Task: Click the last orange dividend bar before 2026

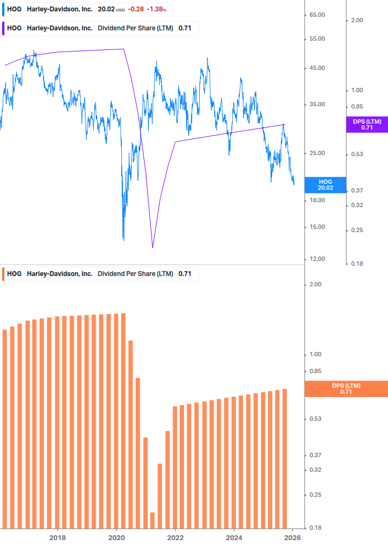Action: pyautogui.click(x=285, y=458)
